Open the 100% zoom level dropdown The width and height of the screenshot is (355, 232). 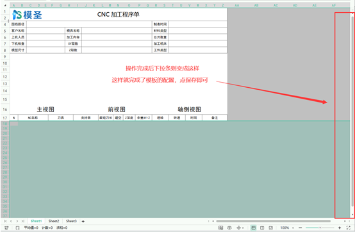(x=287, y=228)
